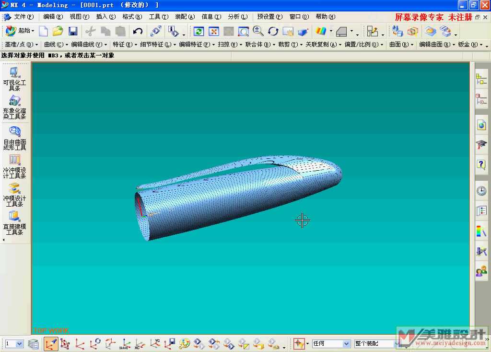Image resolution: width=491 pixels, height=352 pixels.
Task: Open the View (视图) menu
Action: tap(79, 17)
